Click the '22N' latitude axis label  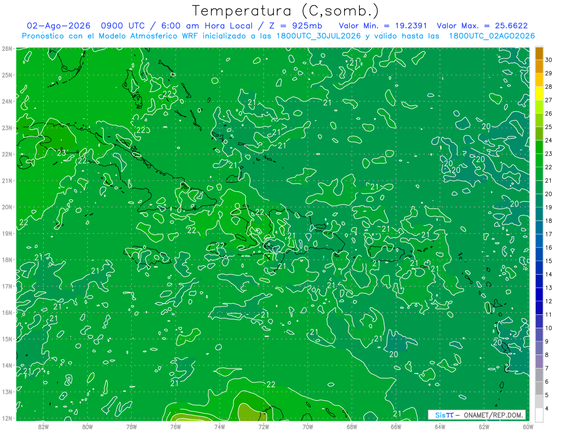tap(7, 154)
